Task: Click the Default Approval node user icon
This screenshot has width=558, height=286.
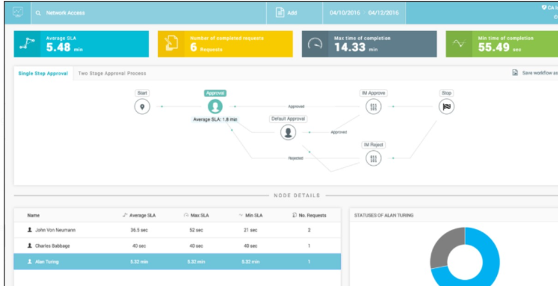Action: pos(288,132)
